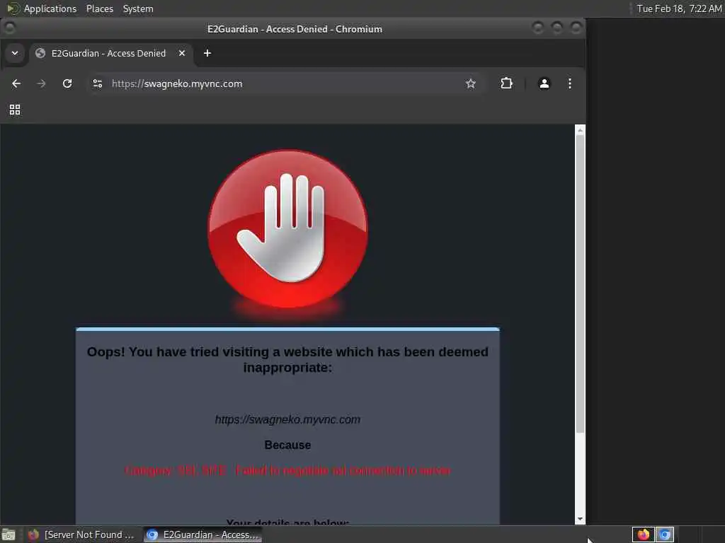Viewport: 725px width, 543px height.
Task: Click show desktop icon in bottom panel
Action: pyautogui.click(x=8, y=535)
